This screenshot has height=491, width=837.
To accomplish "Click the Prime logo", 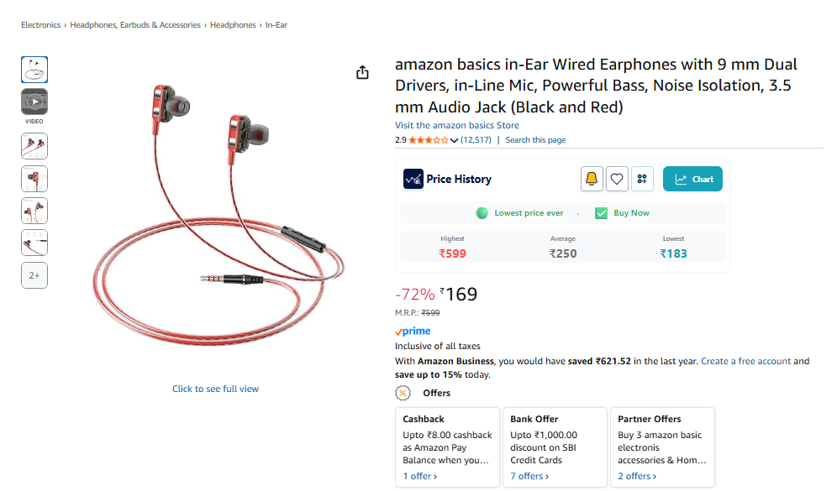I will tap(413, 332).
